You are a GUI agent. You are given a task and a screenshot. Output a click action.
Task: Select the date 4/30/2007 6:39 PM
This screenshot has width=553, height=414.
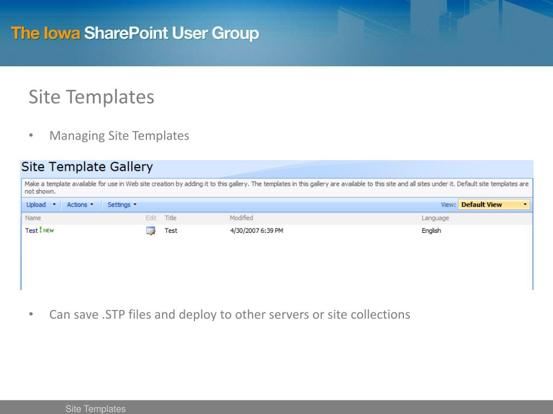pos(257,231)
